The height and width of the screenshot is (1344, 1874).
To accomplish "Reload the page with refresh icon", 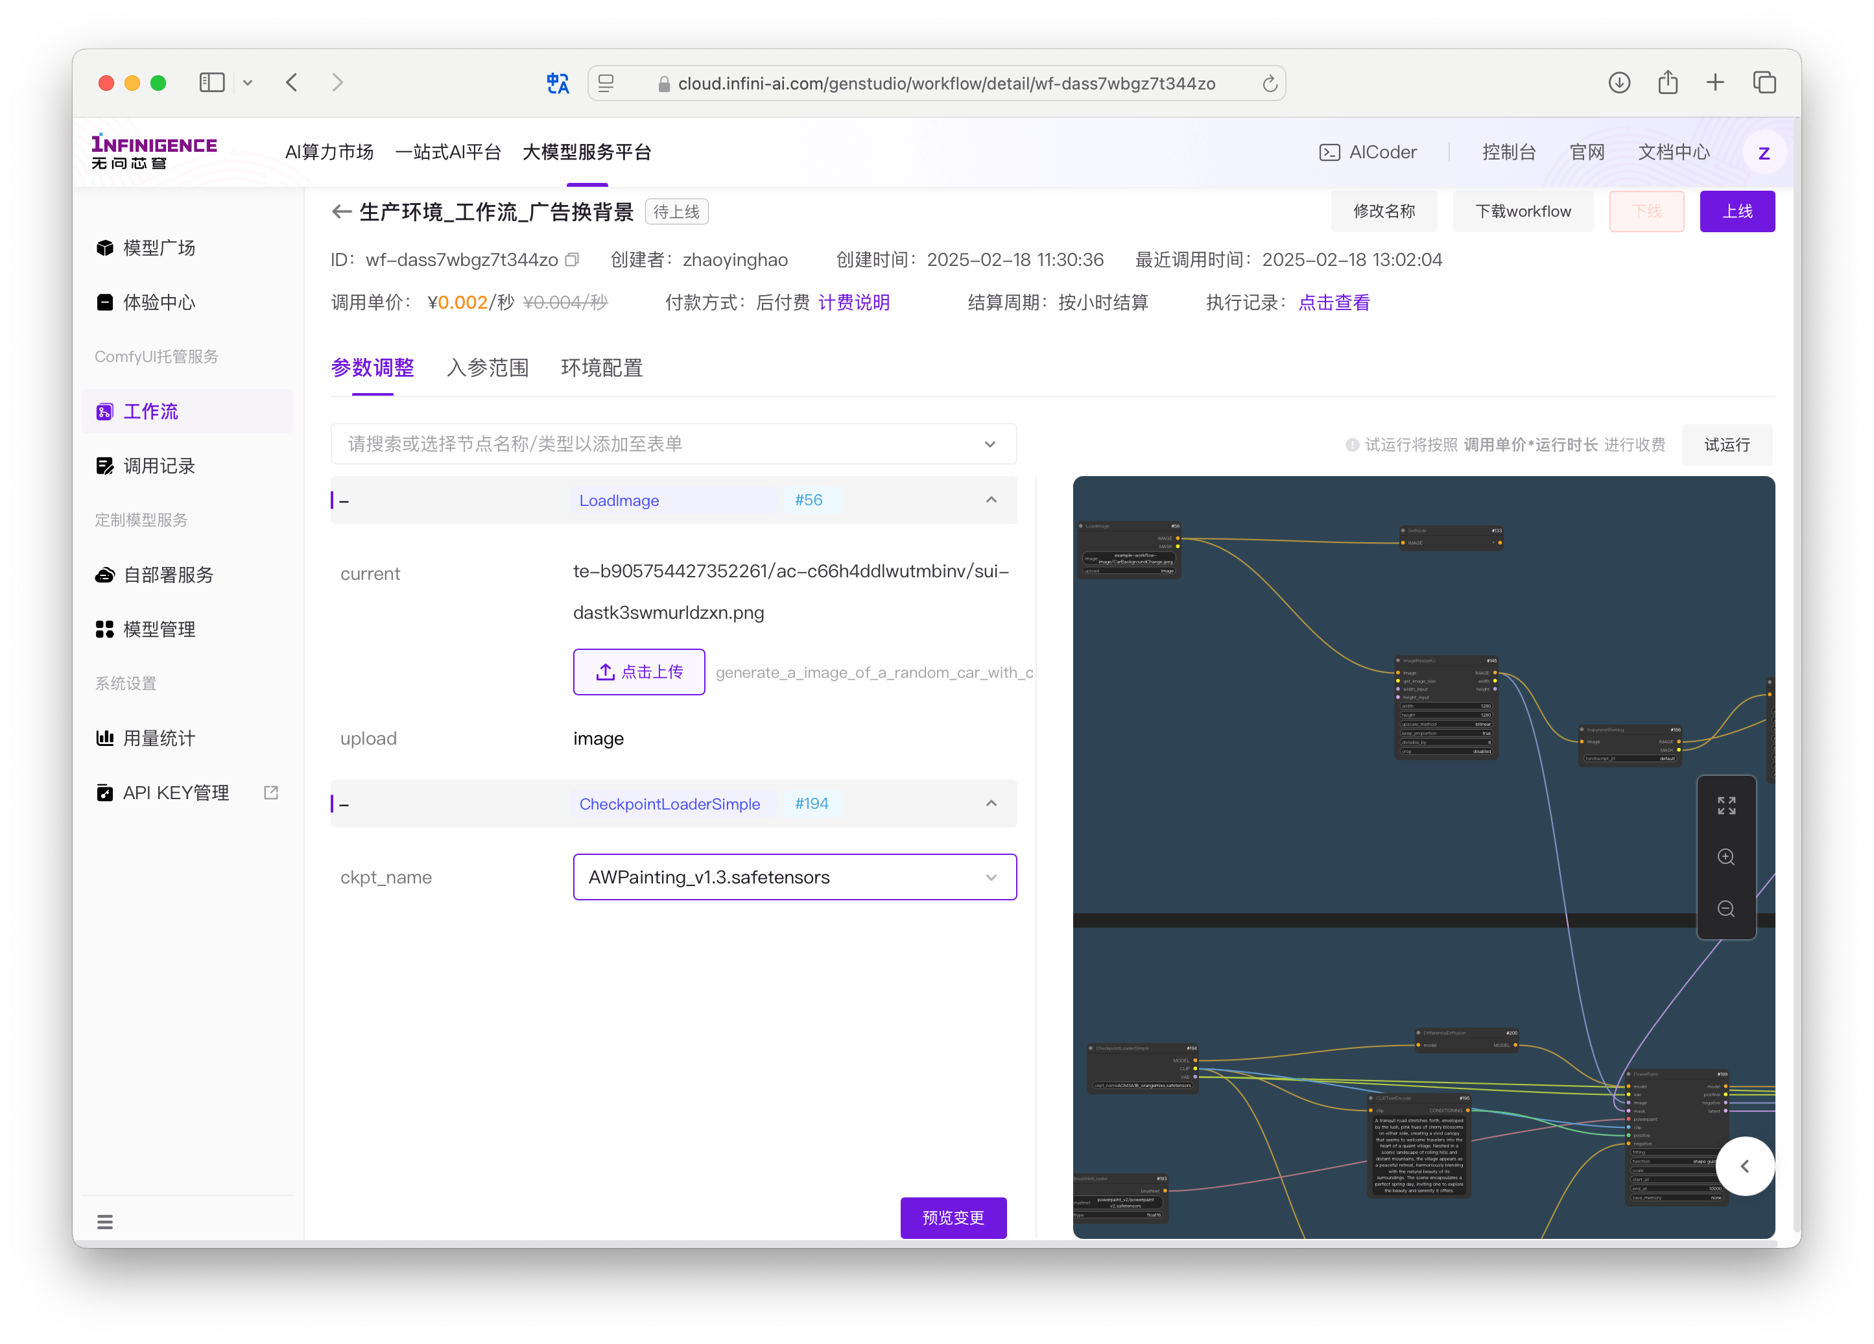I will pyautogui.click(x=1270, y=84).
